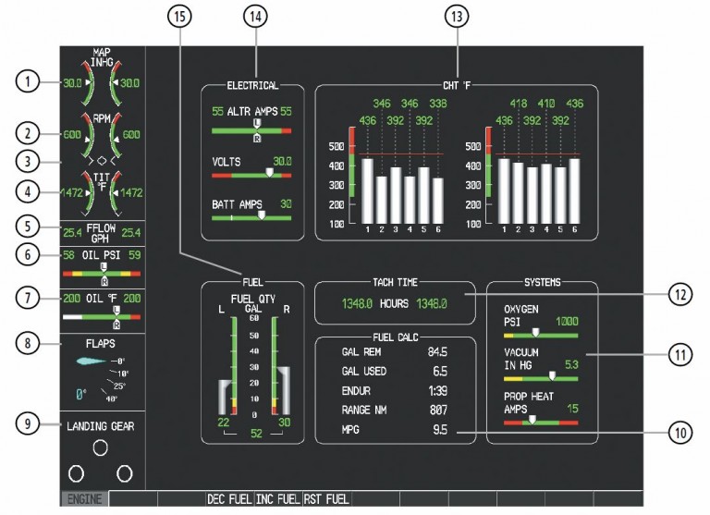This screenshot has width=710, height=515.
Task: Click the Prop Heat Amps gauge bar
Action: [541, 422]
